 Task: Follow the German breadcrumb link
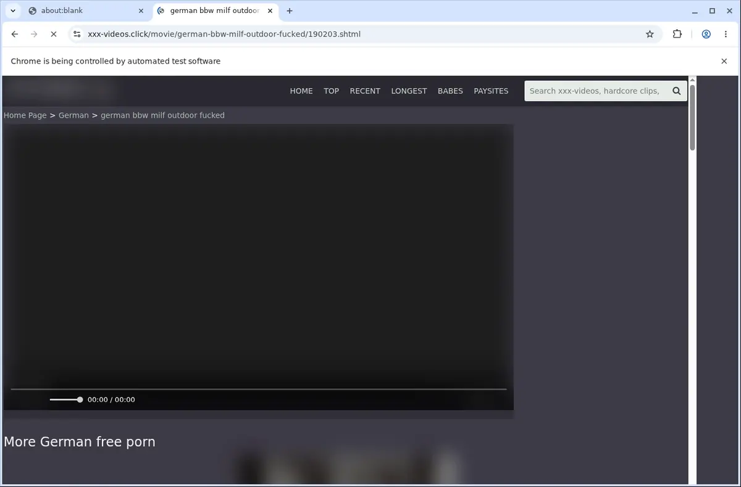(x=73, y=115)
